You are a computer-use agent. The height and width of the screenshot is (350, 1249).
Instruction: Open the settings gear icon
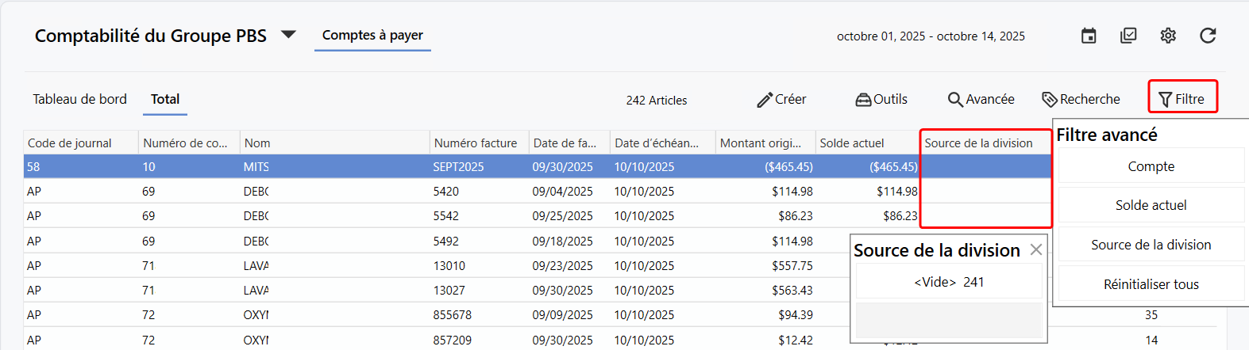coord(1168,36)
